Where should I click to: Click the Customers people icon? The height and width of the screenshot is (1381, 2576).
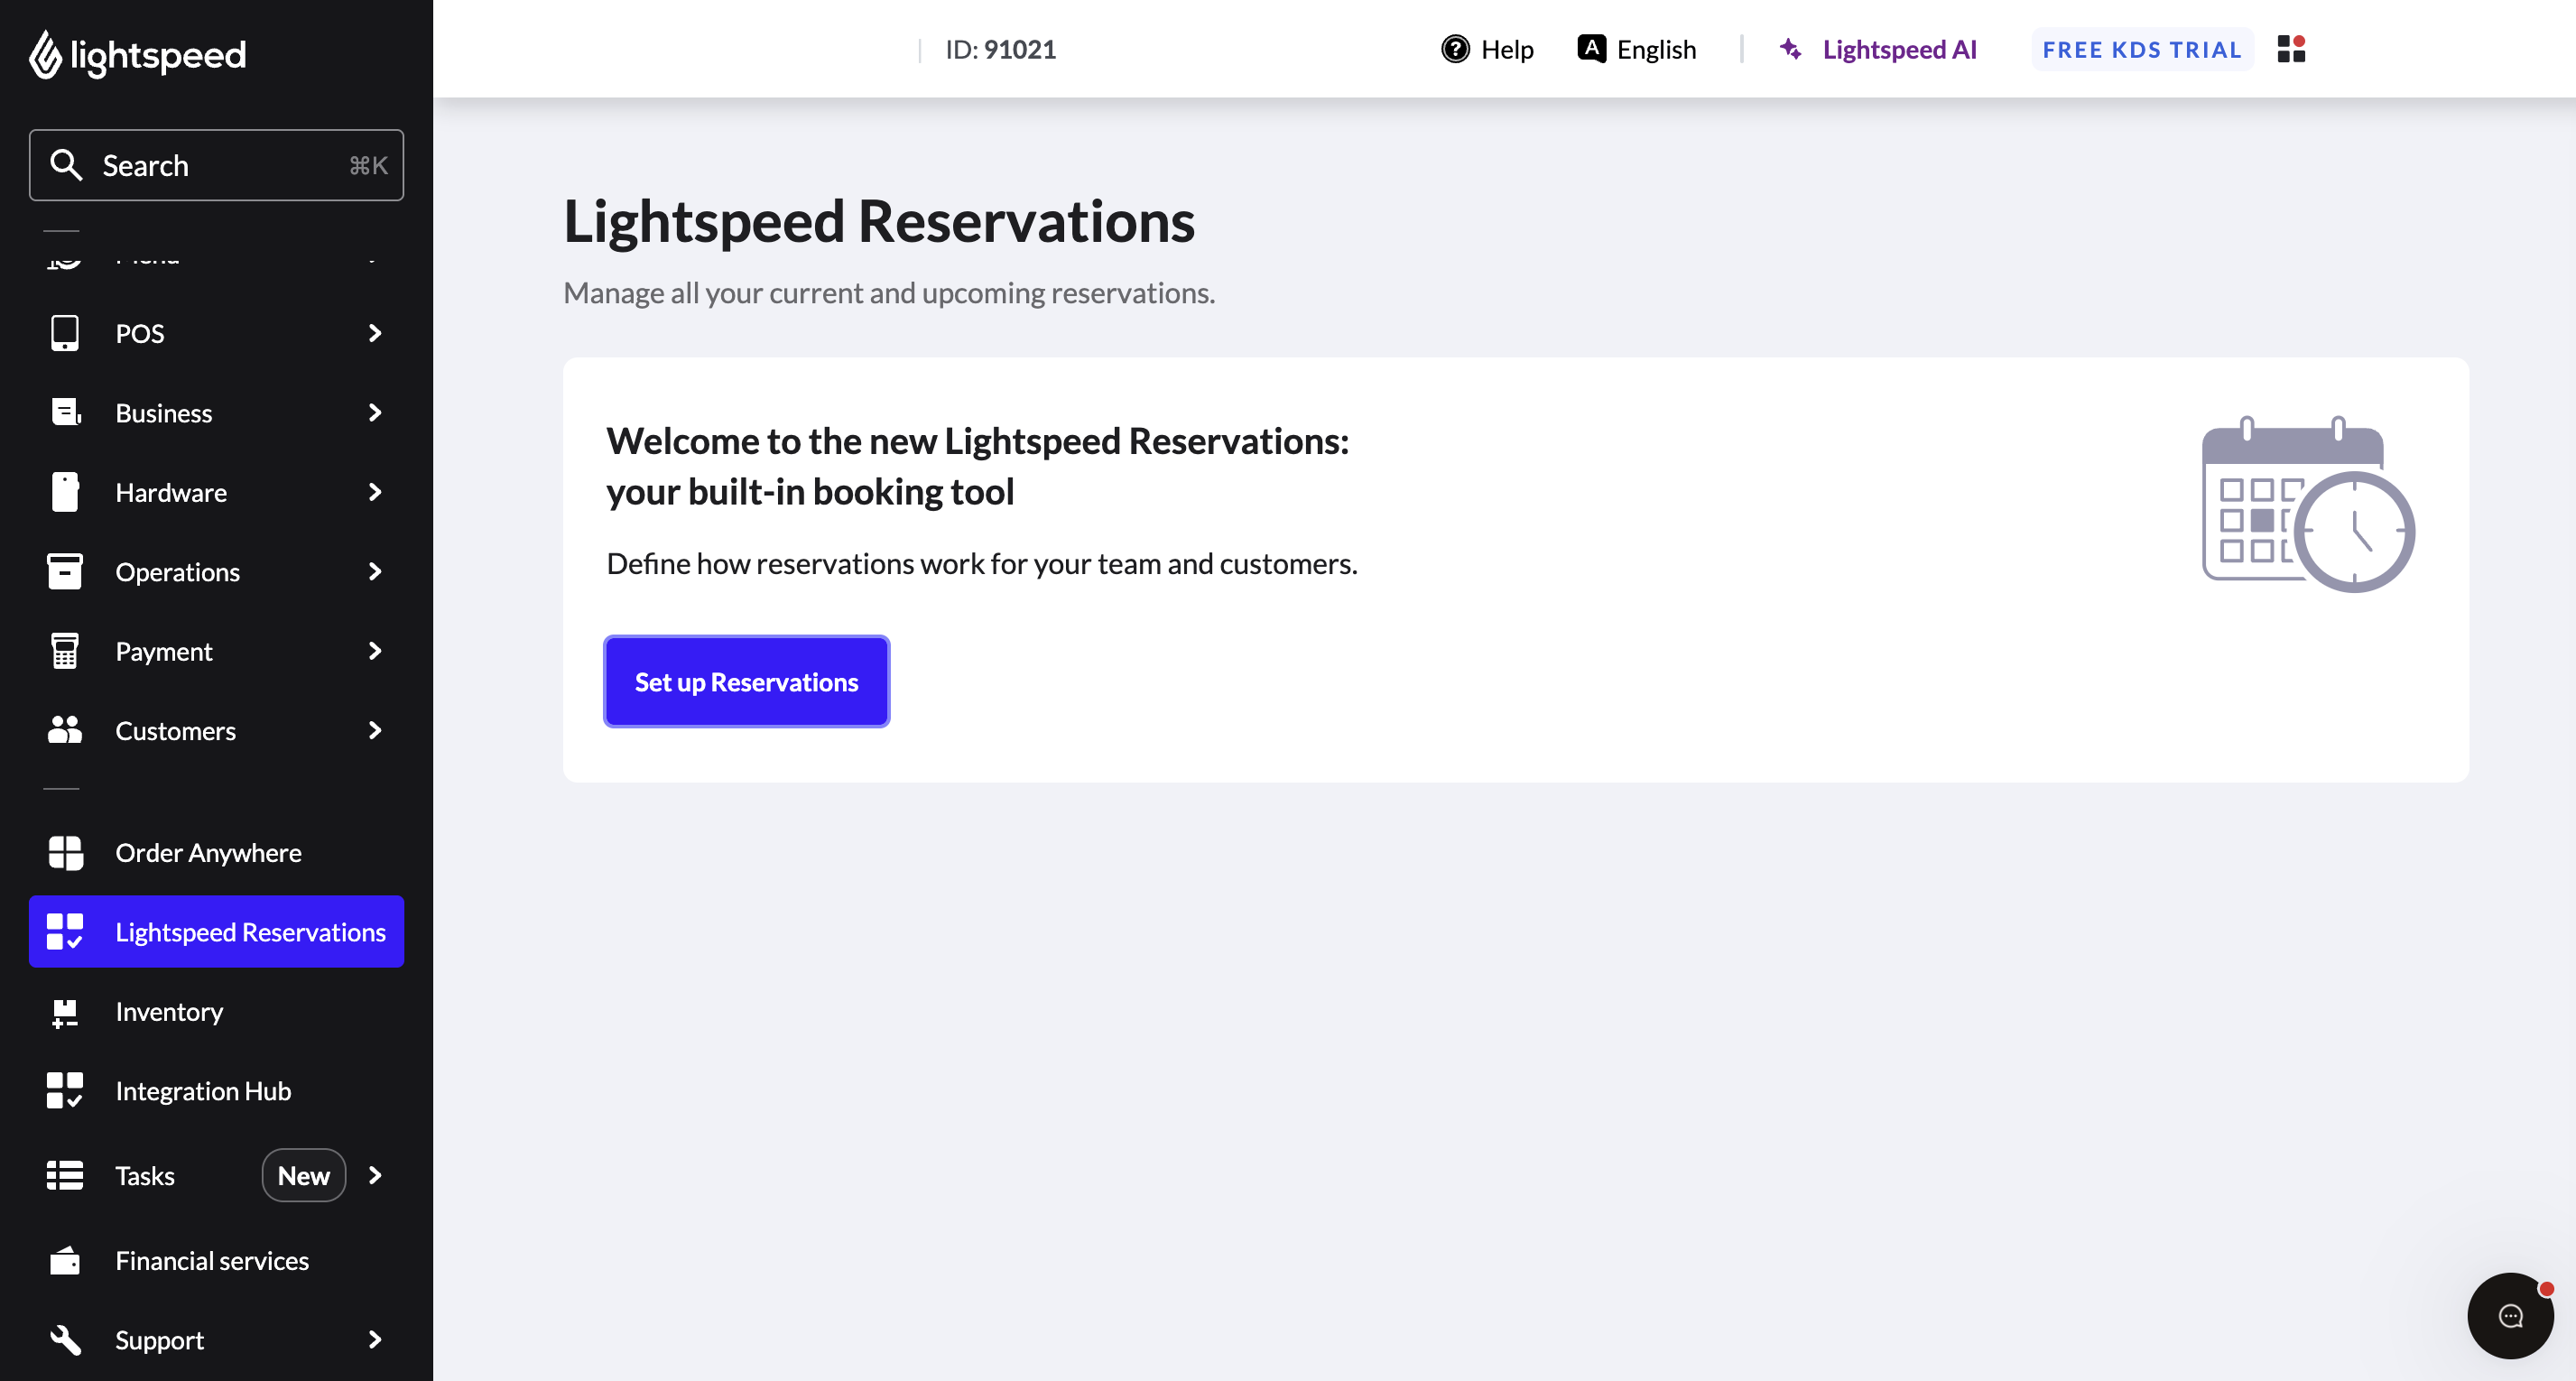(x=65, y=730)
